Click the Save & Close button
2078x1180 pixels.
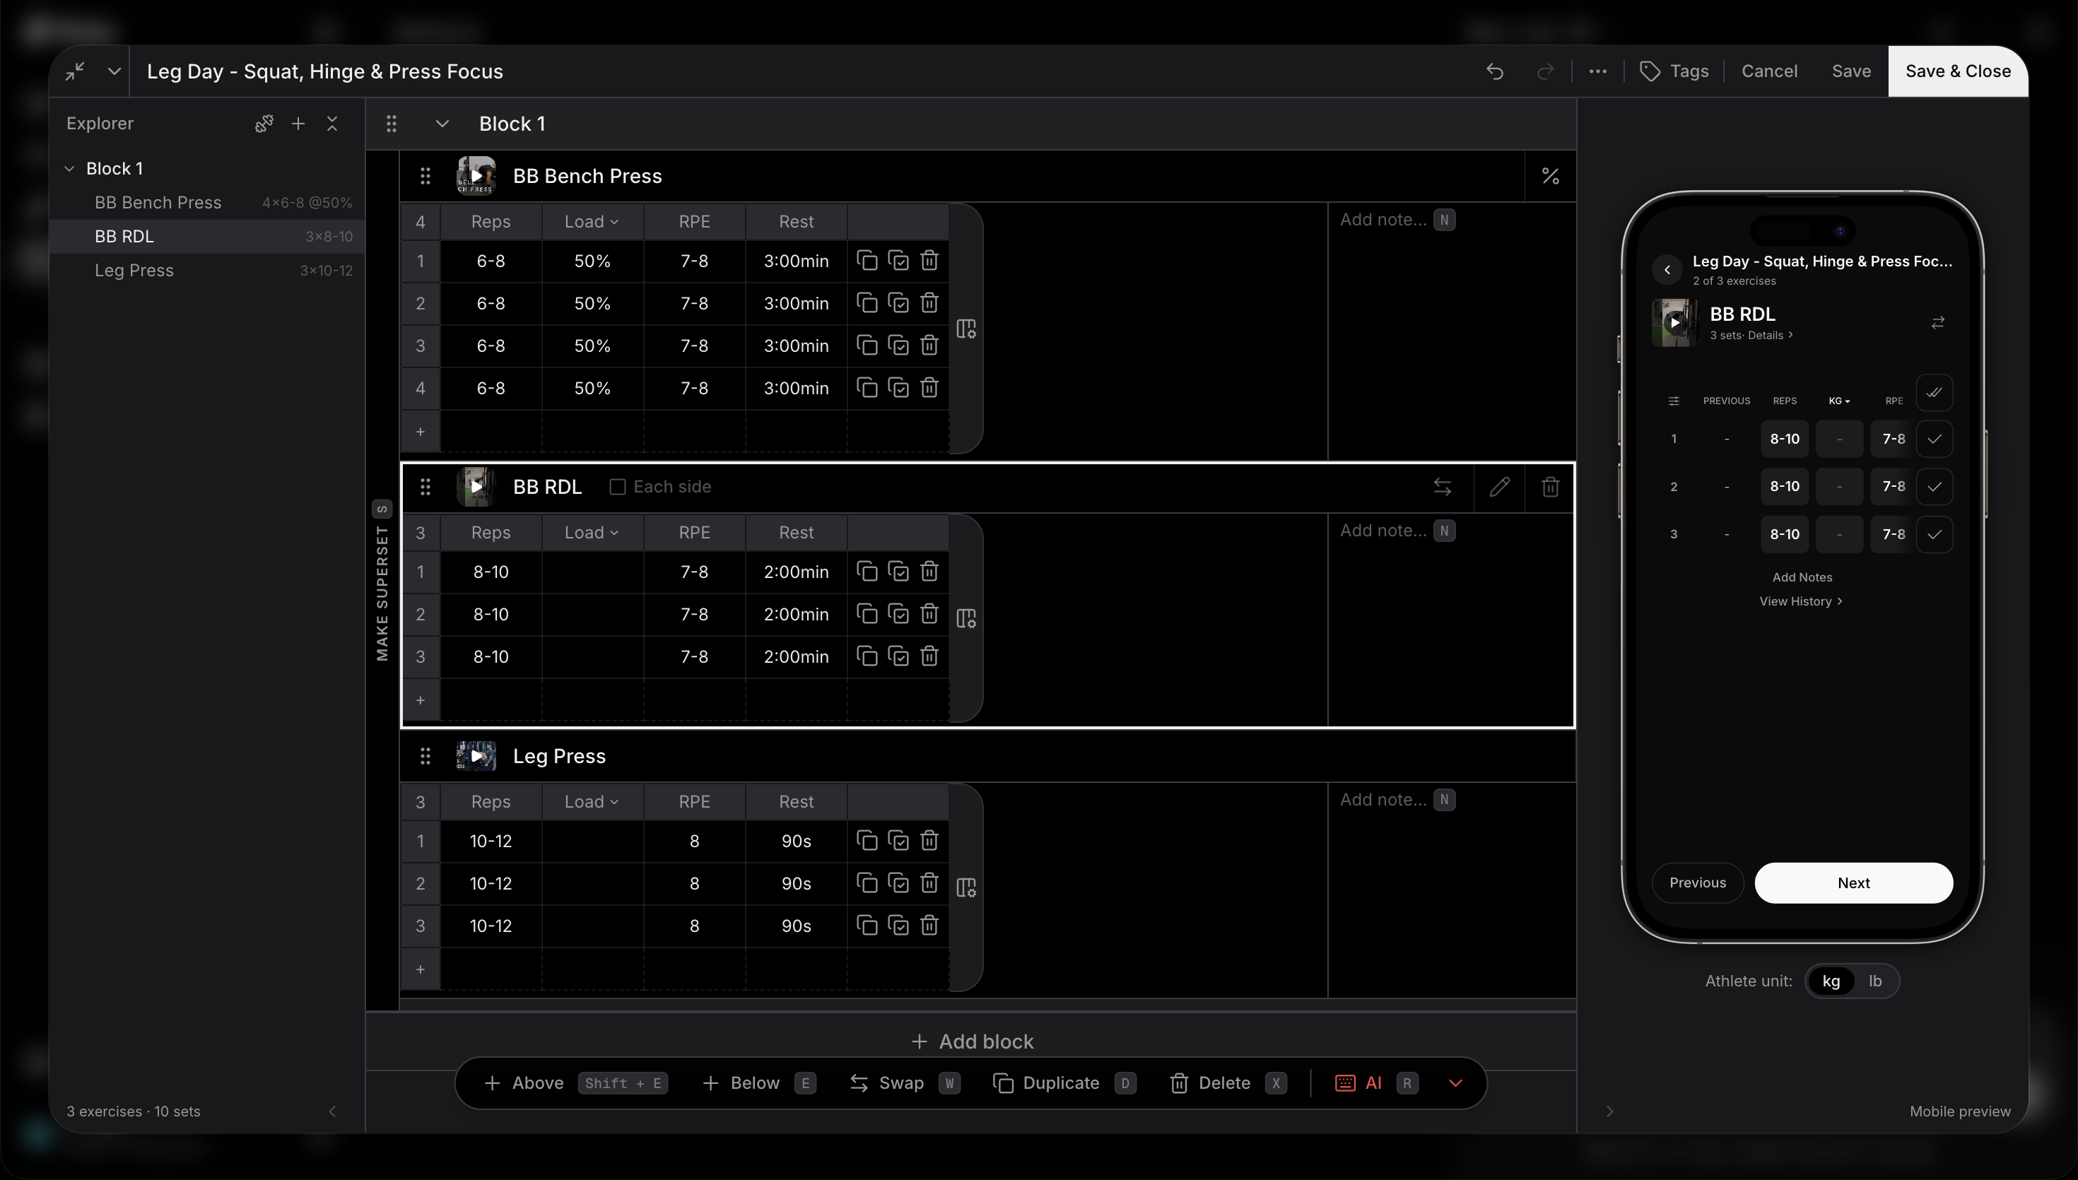coord(1957,71)
